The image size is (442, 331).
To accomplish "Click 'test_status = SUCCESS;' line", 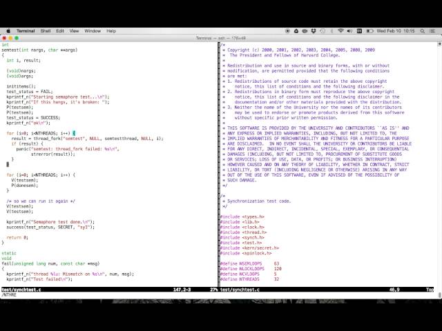I will pos(33,118).
